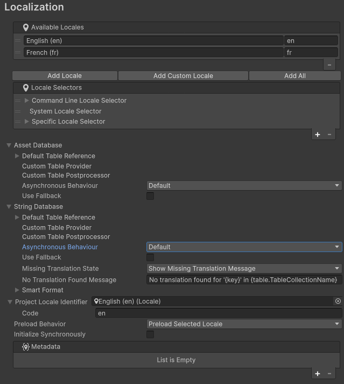Remove metadata entry with minus icon

click(x=329, y=374)
